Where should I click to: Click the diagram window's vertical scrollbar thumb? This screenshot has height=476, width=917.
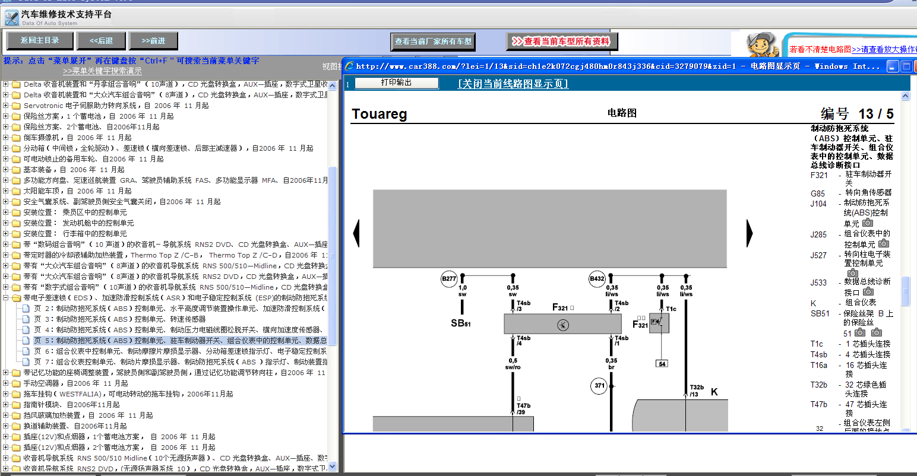click(906, 291)
